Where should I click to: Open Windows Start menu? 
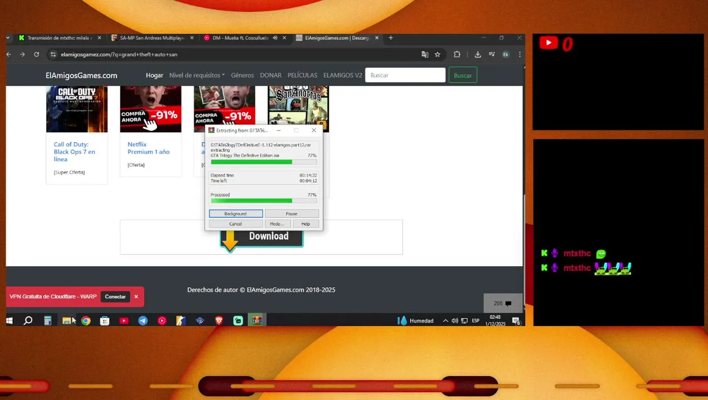[x=9, y=321]
